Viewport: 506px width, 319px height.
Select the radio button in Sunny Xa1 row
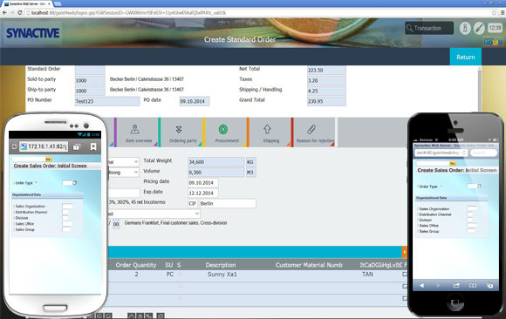[180, 274]
